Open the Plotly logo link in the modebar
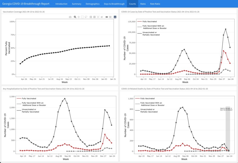 [115, 17]
